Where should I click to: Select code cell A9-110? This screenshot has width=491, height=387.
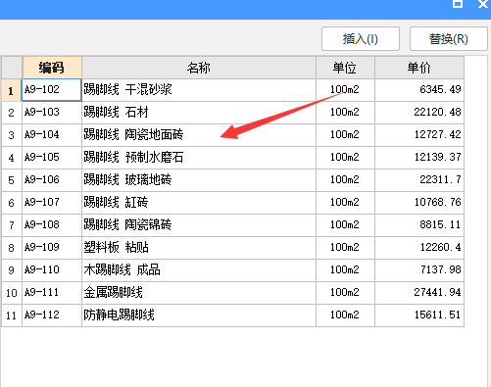[52, 270]
